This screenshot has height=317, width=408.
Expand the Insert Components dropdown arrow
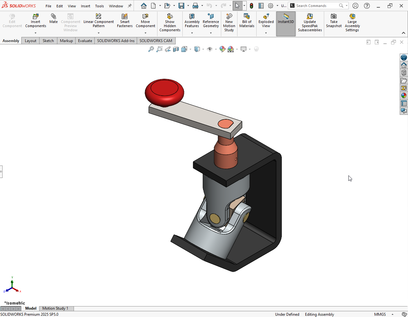[36, 33]
